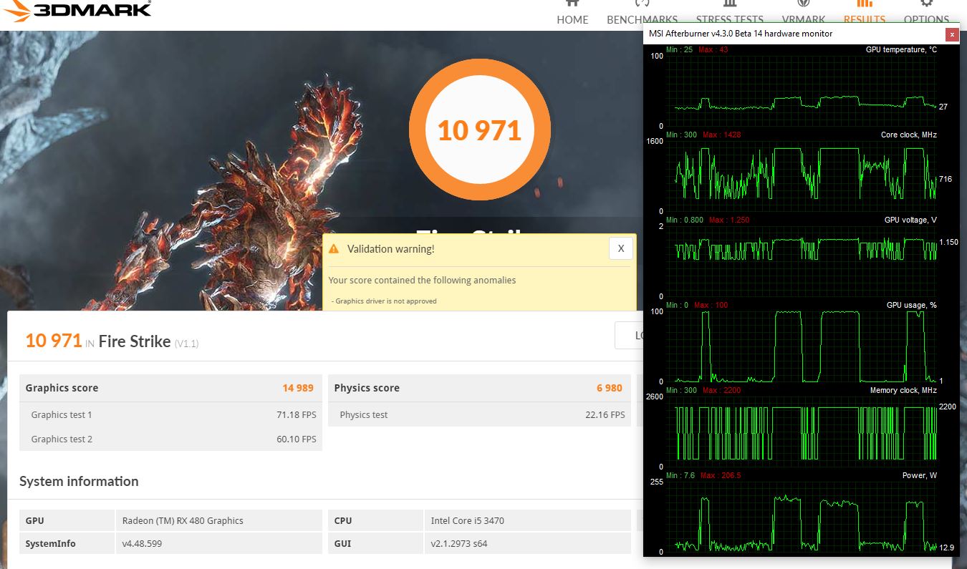The width and height of the screenshot is (967, 569).
Task: Click the 'System information' heading
Action: pyautogui.click(x=79, y=481)
